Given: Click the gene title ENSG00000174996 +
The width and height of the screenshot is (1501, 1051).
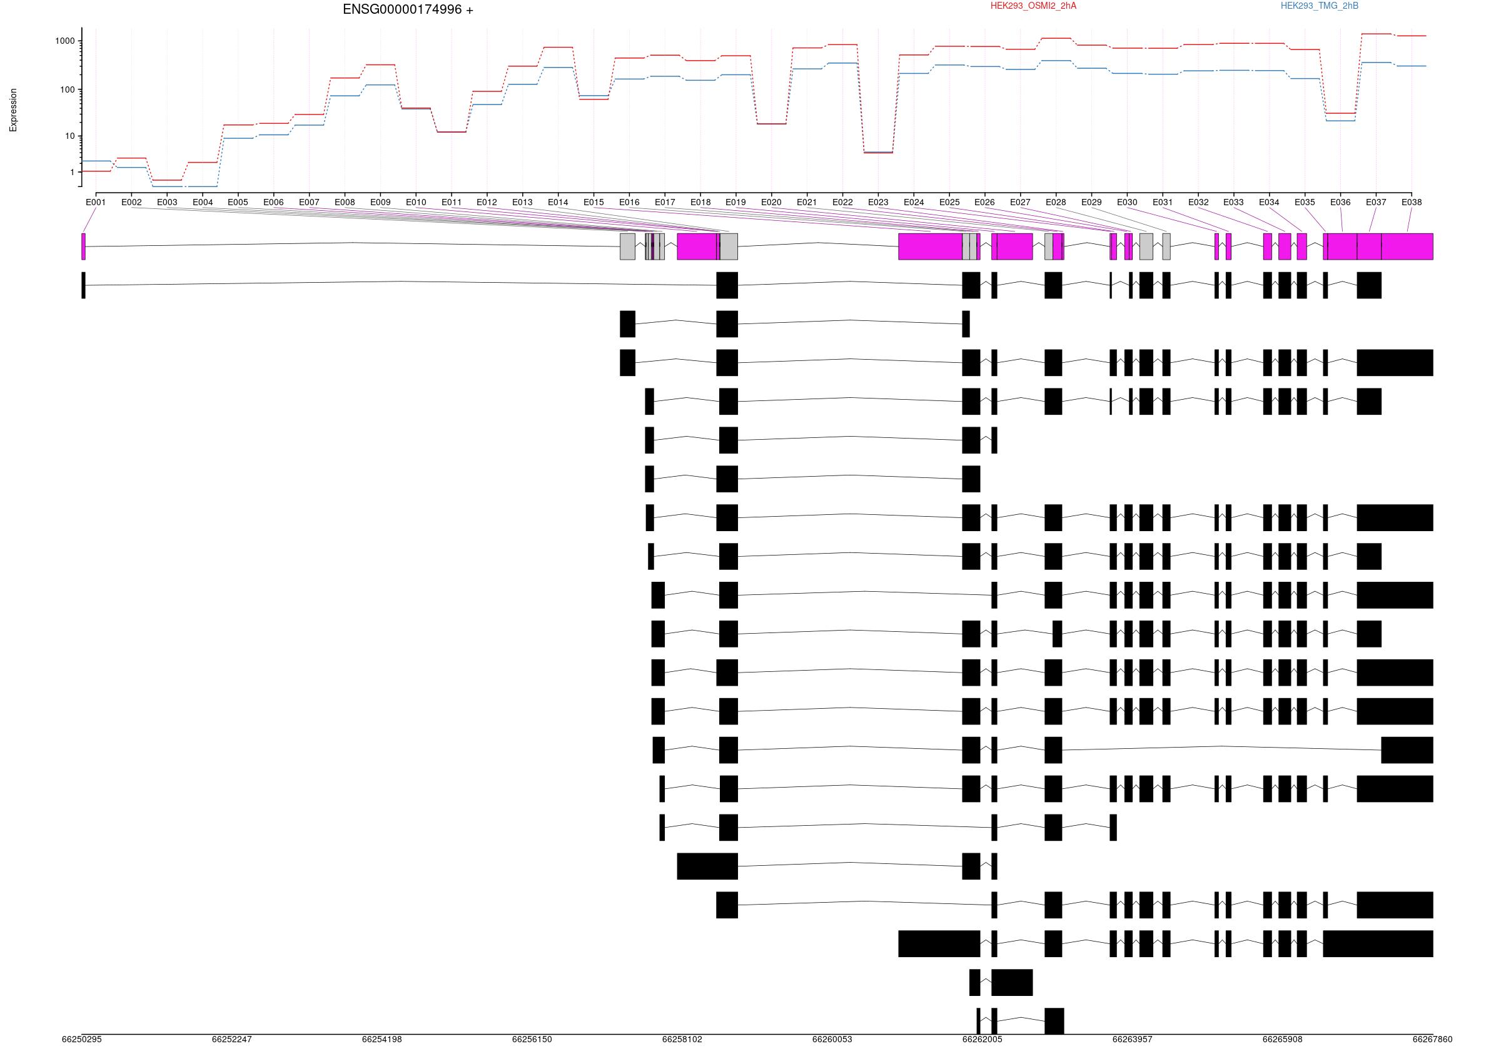Looking at the screenshot, I should pyautogui.click(x=408, y=10).
